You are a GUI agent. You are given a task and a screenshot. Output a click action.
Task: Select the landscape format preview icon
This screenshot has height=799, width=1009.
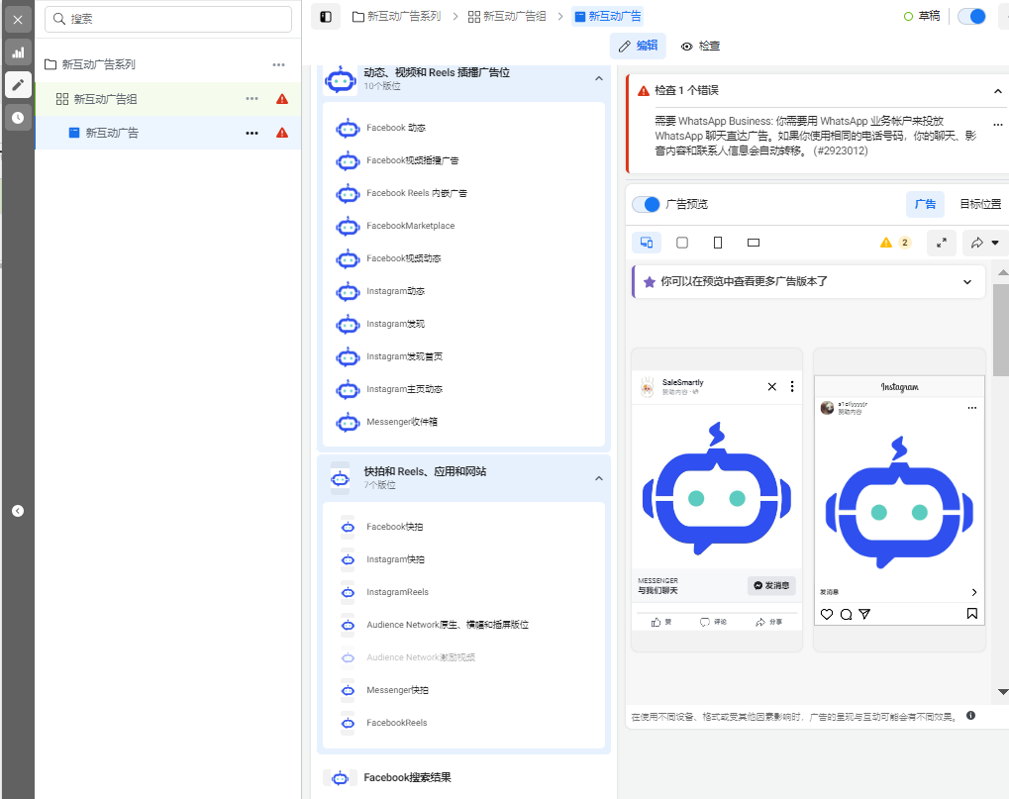(754, 243)
